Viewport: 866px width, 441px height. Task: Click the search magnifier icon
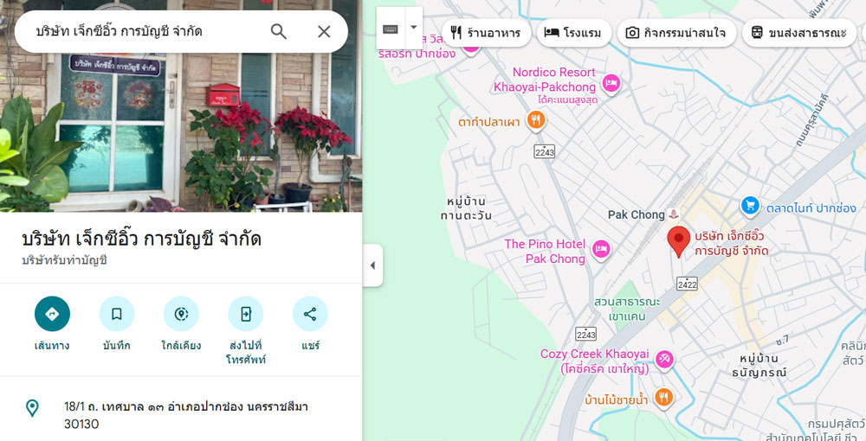(x=278, y=32)
